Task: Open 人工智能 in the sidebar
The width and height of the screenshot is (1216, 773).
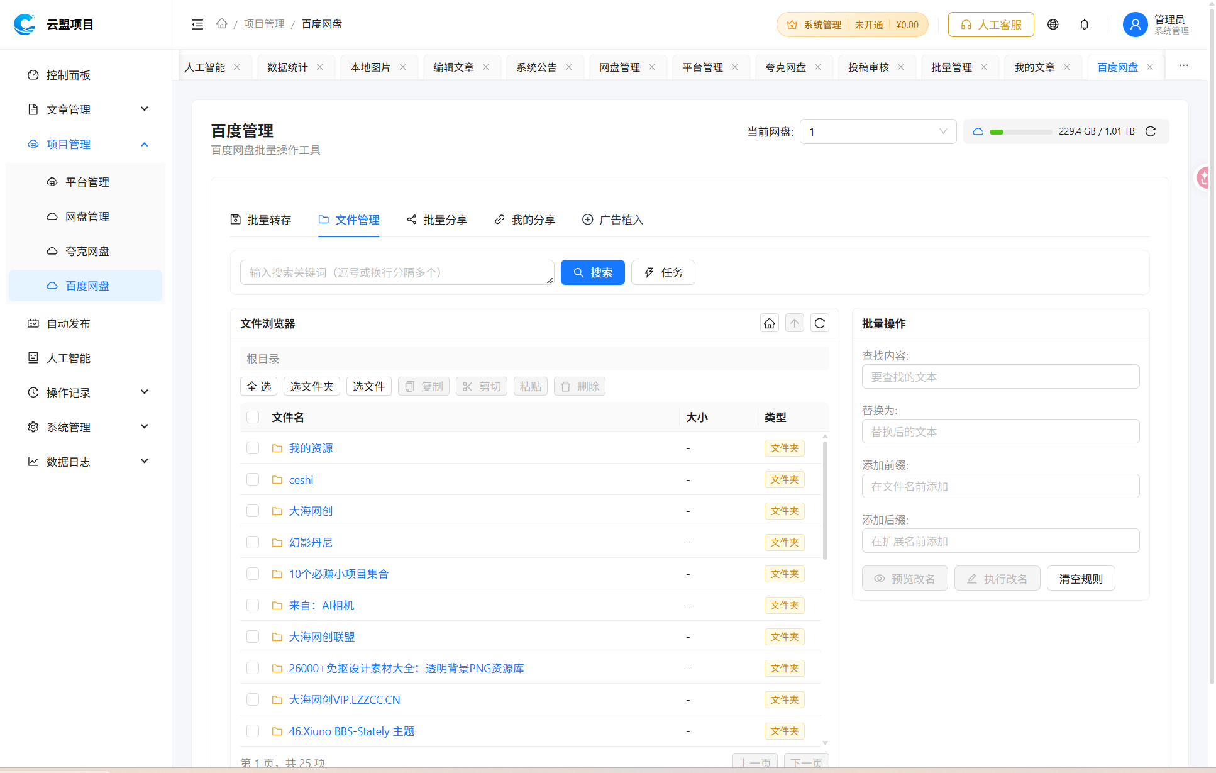Action: click(x=86, y=358)
